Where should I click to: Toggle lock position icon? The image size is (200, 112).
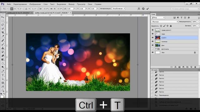coord(167,26)
